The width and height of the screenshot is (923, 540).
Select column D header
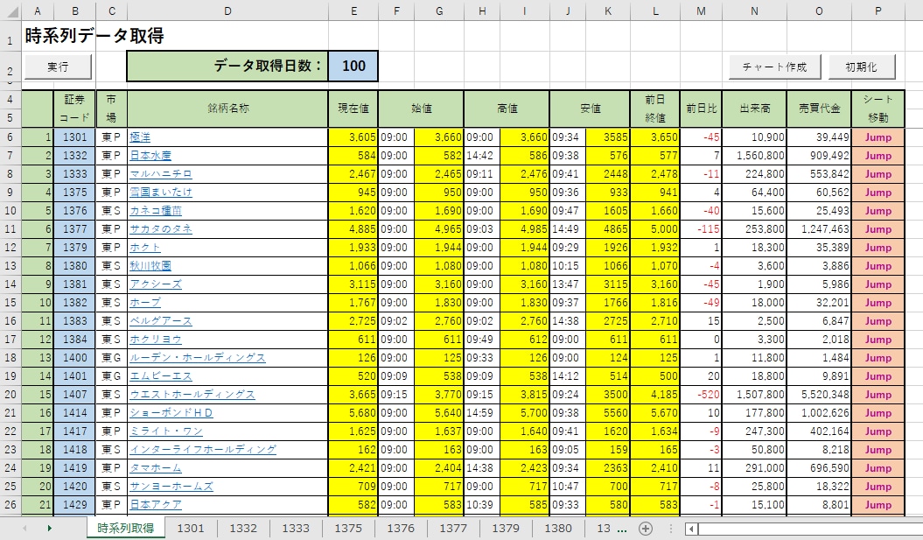(x=227, y=11)
